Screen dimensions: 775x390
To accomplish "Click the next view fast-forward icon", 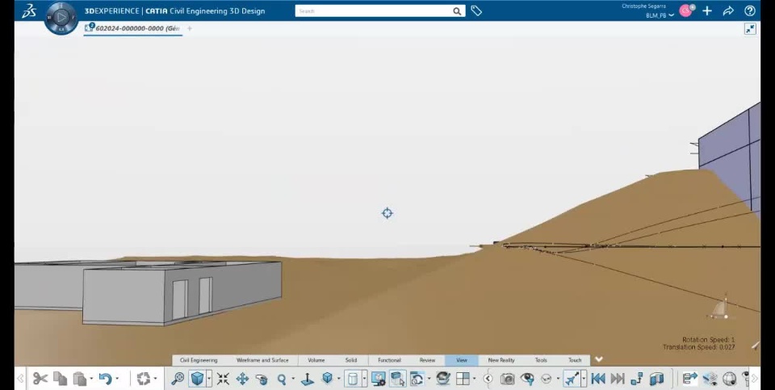I will (618, 380).
